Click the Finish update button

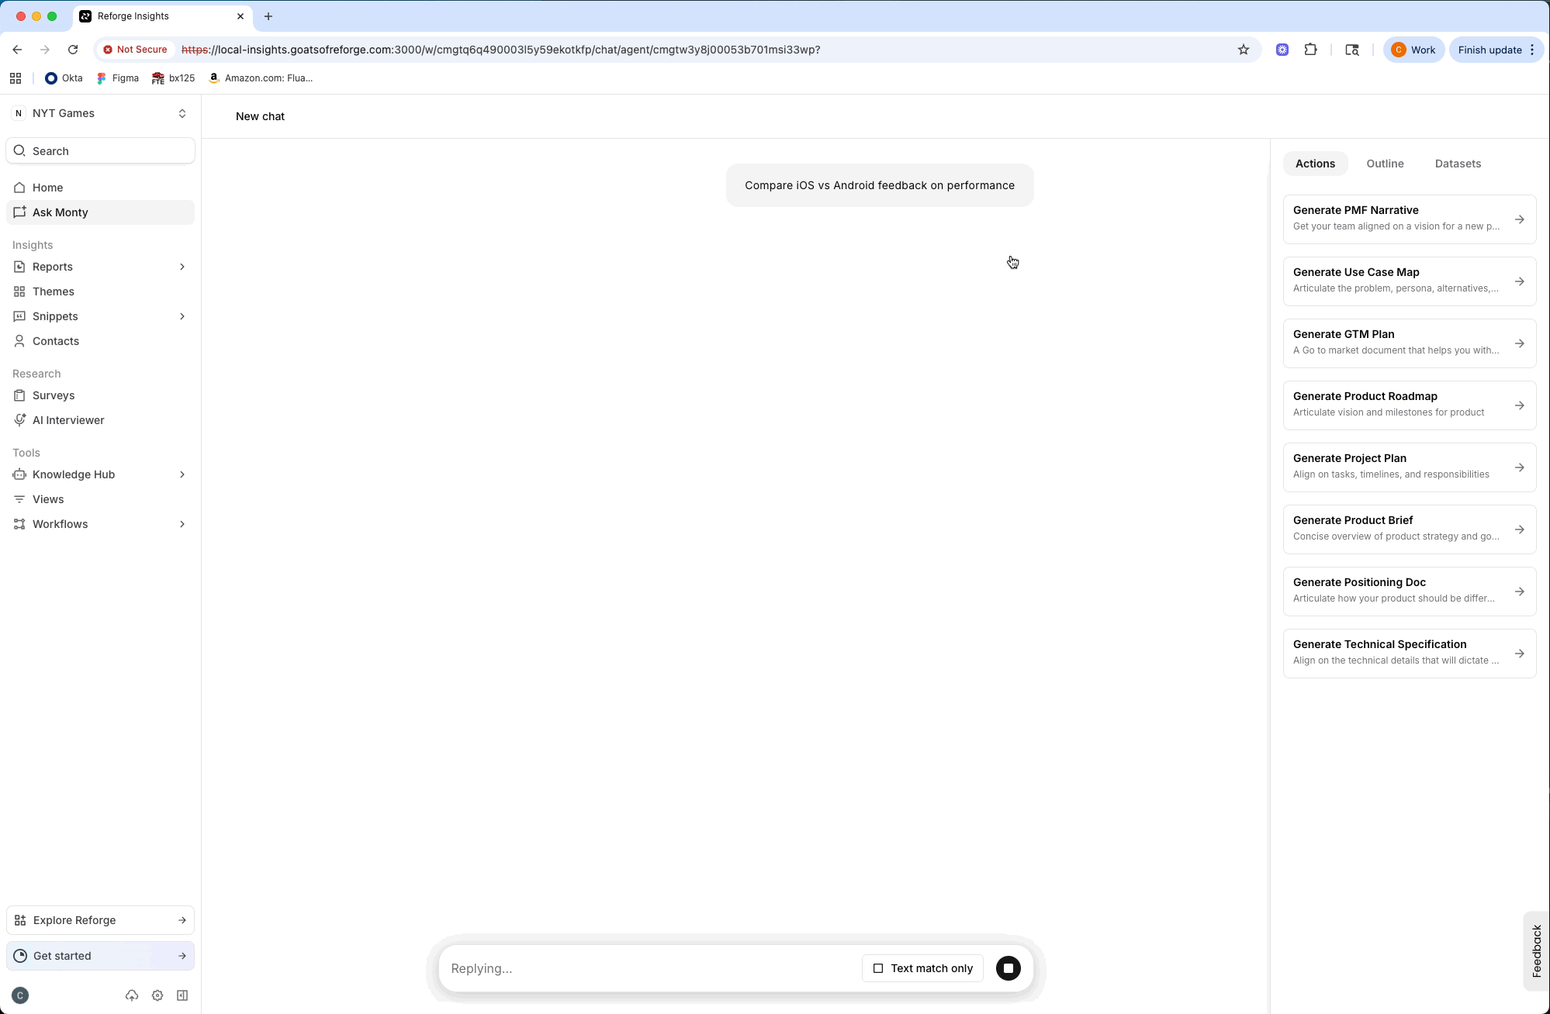[x=1489, y=49]
